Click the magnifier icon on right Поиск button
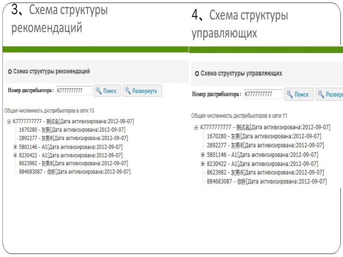 pyautogui.click(x=289, y=94)
